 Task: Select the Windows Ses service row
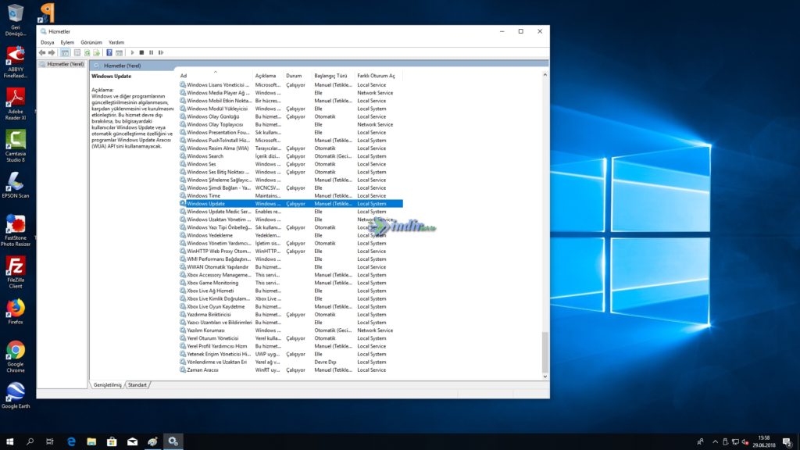click(x=291, y=164)
